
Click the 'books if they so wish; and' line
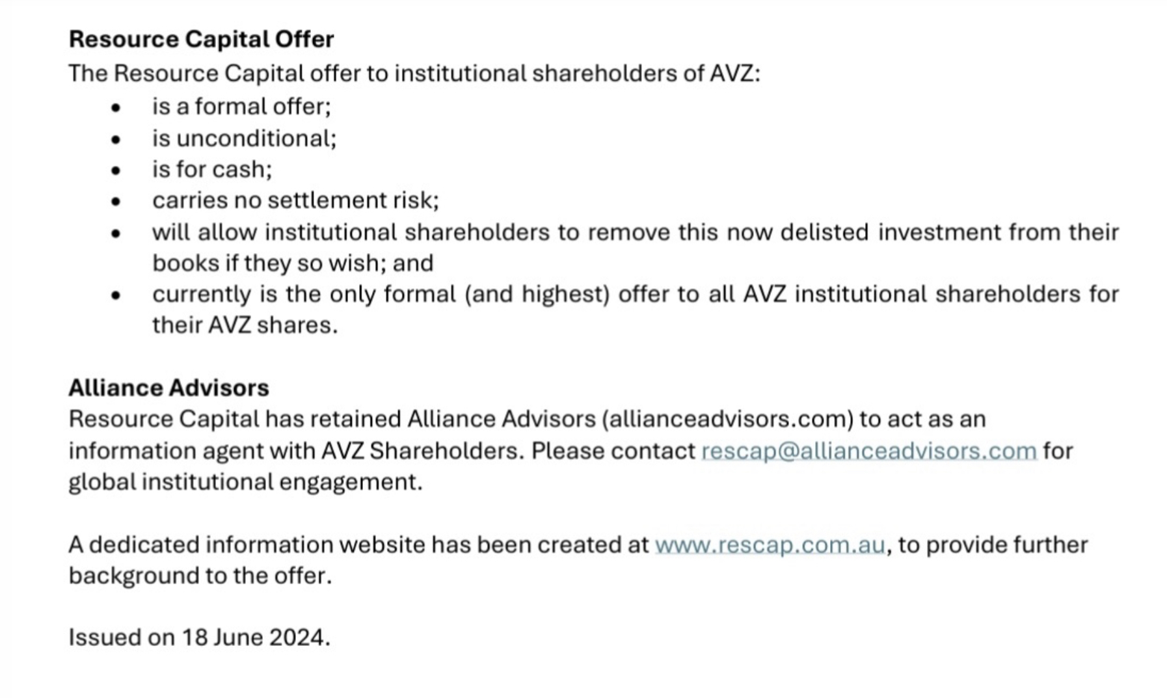tap(293, 263)
